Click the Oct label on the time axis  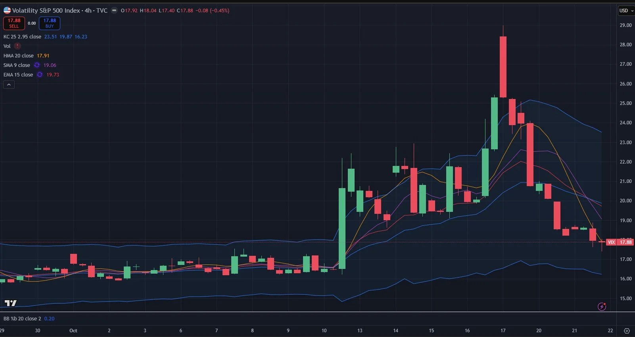(73, 330)
